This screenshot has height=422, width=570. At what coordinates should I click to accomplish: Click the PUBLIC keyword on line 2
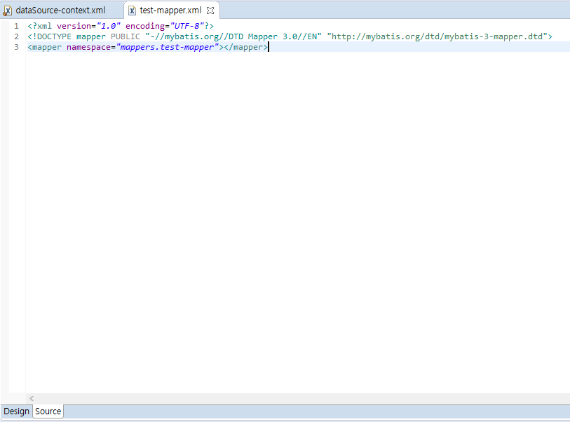(125, 36)
